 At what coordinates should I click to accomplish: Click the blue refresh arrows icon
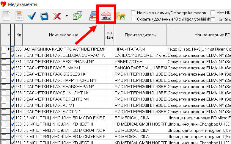pyautogui.click(x=44, y=16)
